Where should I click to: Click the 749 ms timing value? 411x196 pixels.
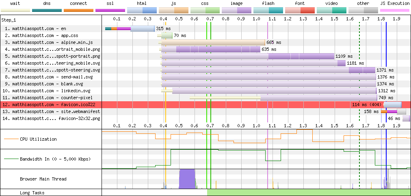point(386,98)
